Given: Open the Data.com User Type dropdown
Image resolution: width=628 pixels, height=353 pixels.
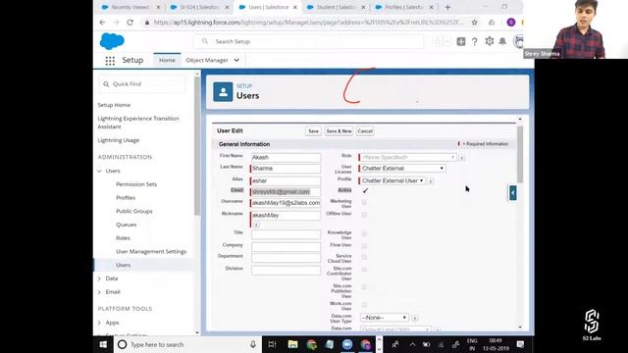Looking at the screenshot, I should click(384, 318).
